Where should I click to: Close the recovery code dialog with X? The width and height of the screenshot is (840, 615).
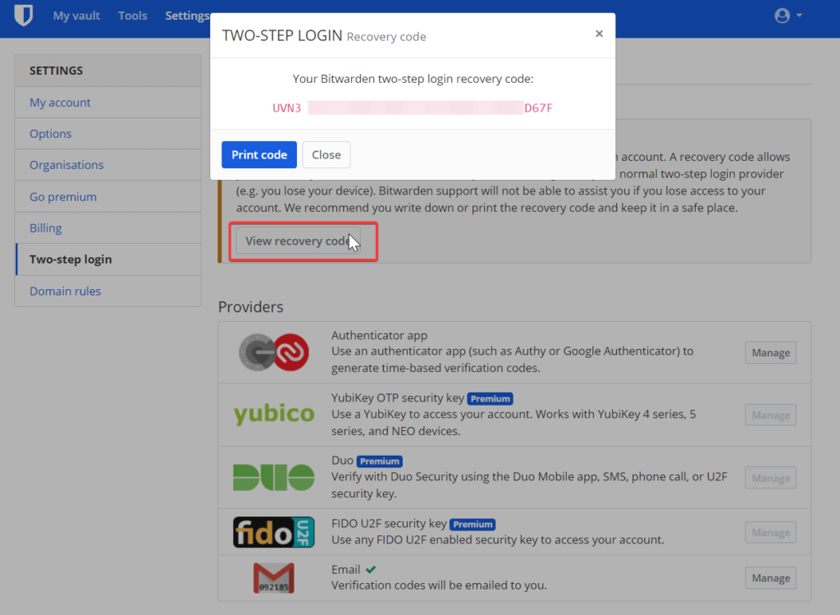[x=599, y=34]
